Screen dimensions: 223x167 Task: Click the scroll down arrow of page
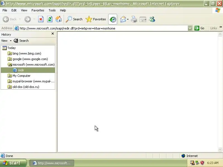[x=220, y=149]
